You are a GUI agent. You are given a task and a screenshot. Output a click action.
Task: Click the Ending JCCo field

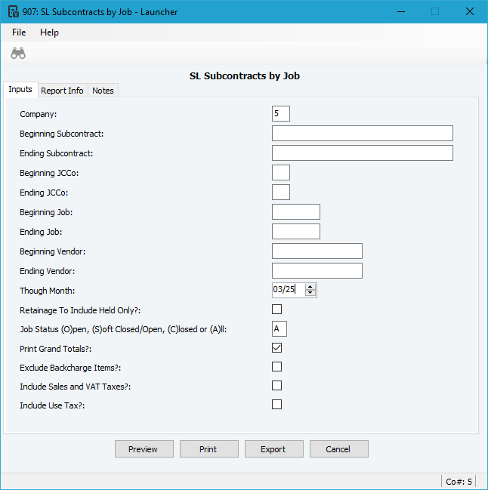(281, 193)
